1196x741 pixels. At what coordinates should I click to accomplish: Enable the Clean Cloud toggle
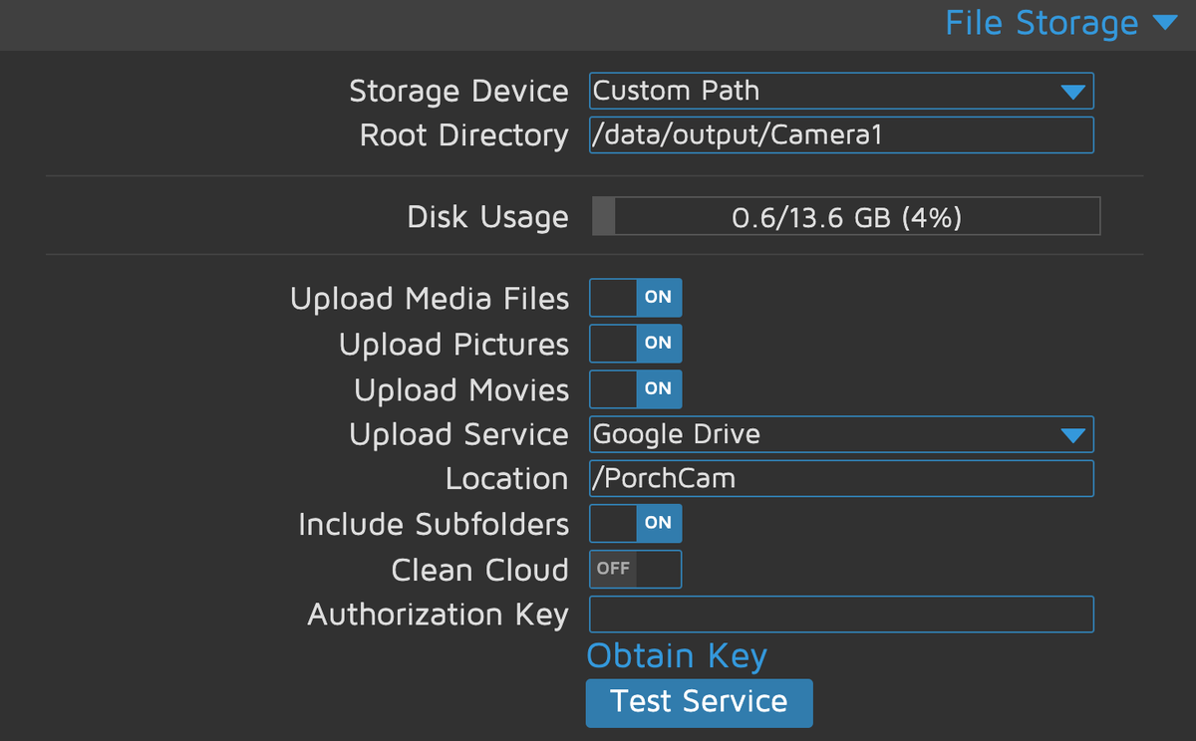636,569
